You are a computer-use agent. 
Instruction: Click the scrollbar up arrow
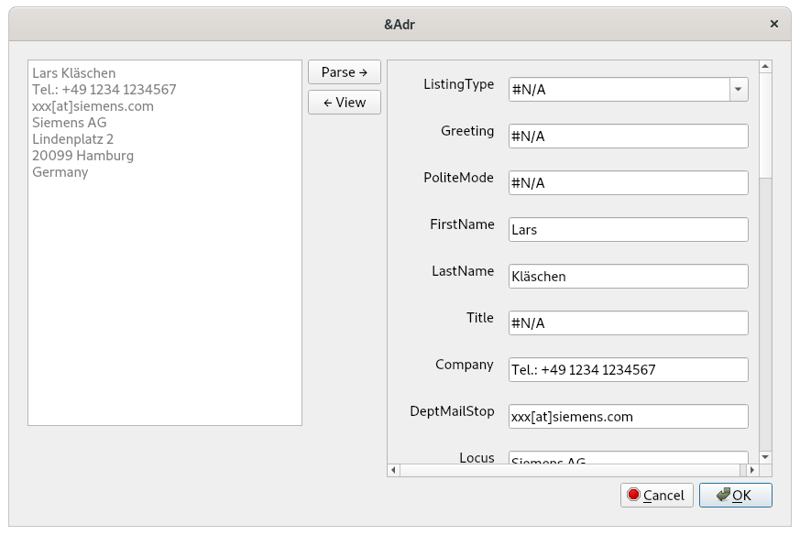point(764,64)
